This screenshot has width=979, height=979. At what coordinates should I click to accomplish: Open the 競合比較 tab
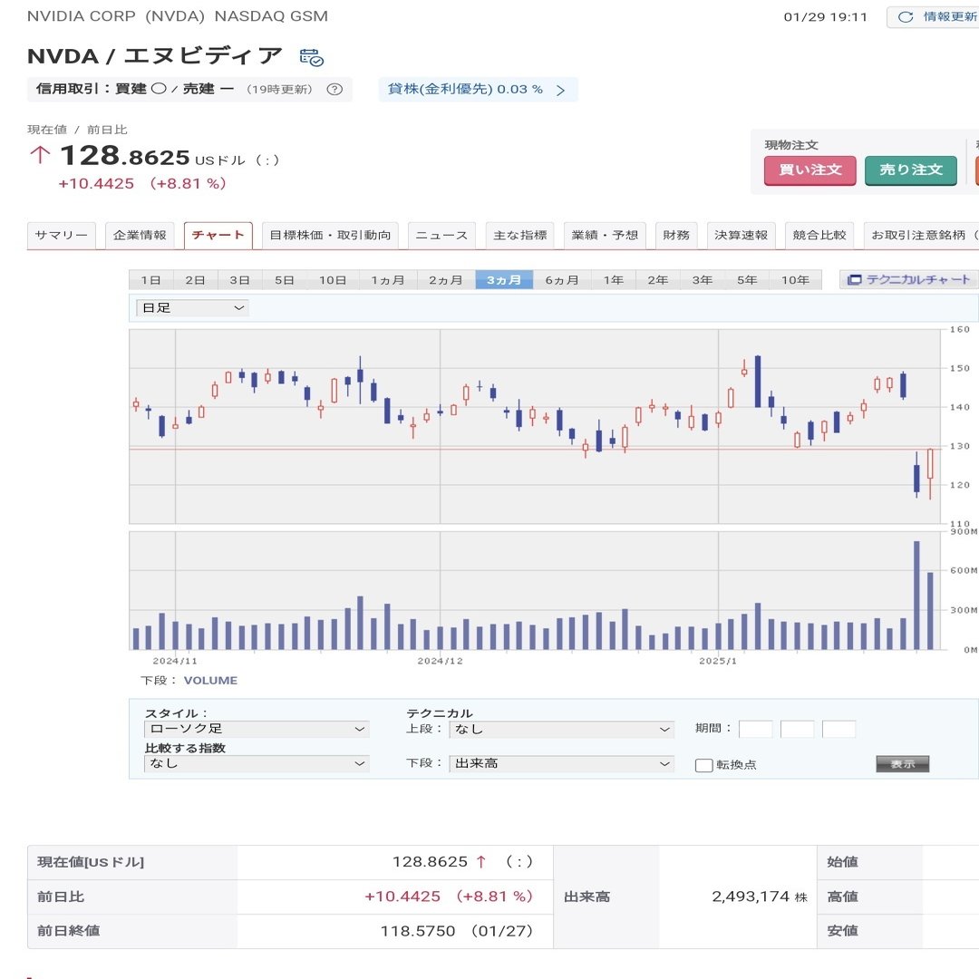tap(819, 236)
